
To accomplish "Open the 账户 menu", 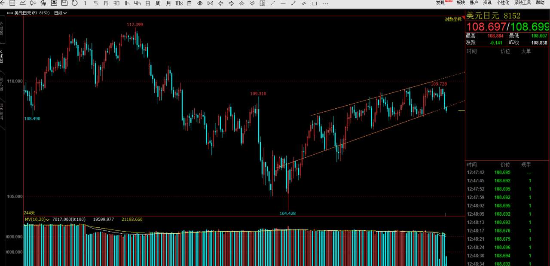I will pos(474,3).
